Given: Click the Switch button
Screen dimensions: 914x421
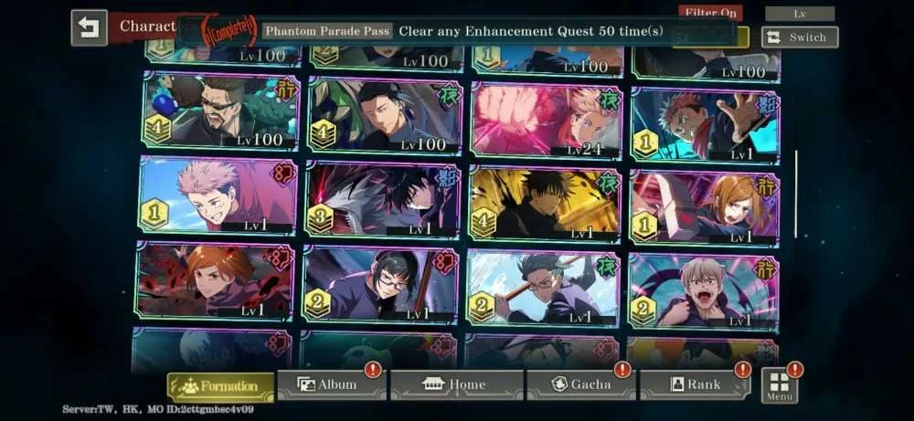Looking at the screenshot, I should [x=800, y=37].
